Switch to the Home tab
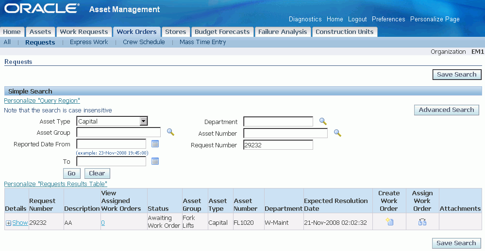 [x=12, y=32]
